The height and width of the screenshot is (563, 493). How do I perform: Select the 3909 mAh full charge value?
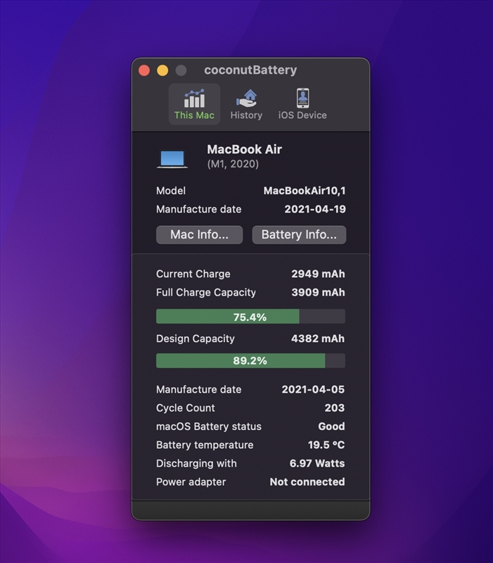pos(318,293)
